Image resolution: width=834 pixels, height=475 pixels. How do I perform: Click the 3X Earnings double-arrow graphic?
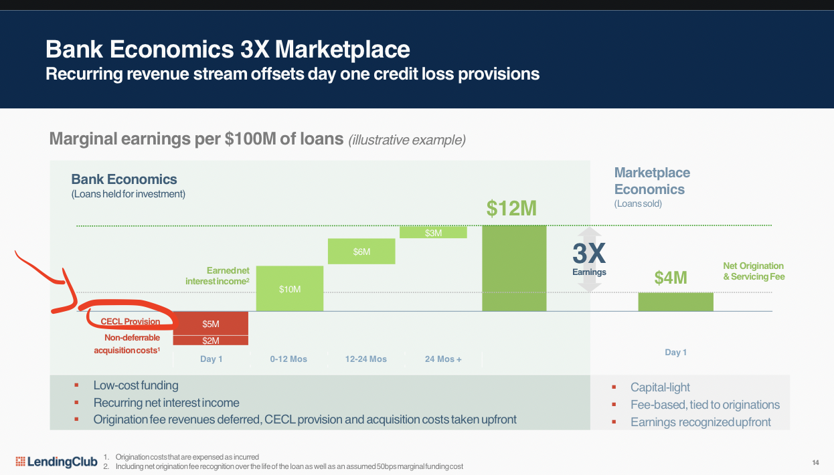point(590,260)
